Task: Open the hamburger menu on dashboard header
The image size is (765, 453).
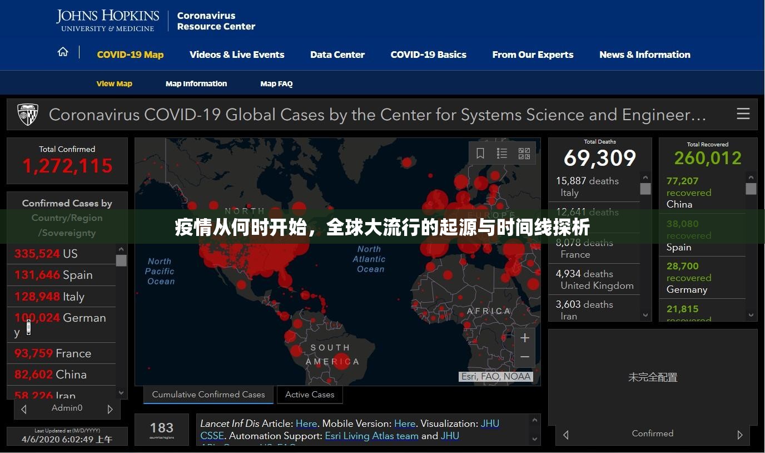Action: pos(743,114)
